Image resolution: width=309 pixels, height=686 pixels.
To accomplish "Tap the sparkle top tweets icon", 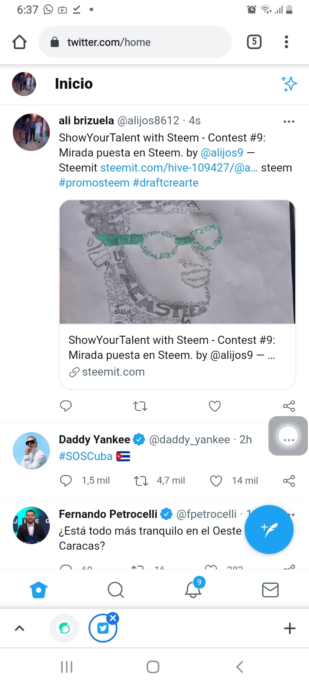I will [289, 84].
